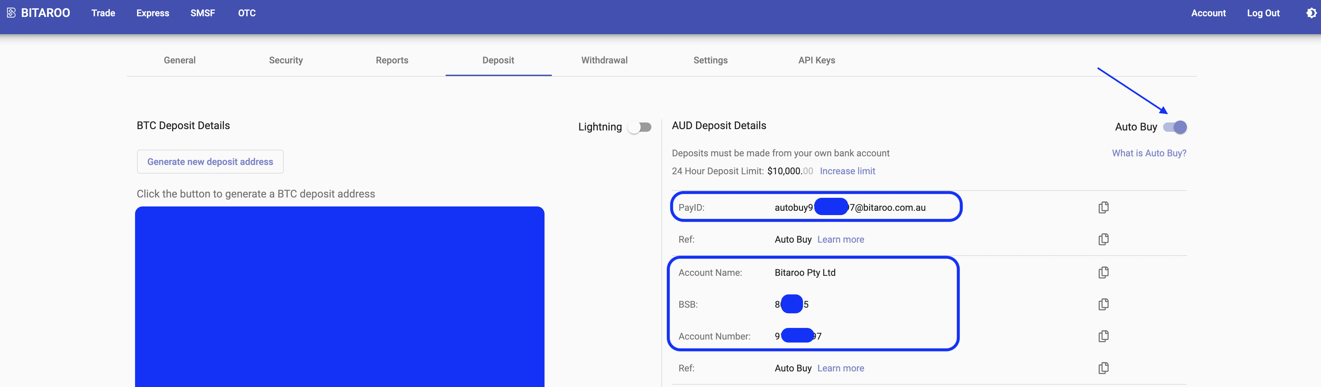Open the Settings tab
1321x387 pixels.
pos(711,60)
